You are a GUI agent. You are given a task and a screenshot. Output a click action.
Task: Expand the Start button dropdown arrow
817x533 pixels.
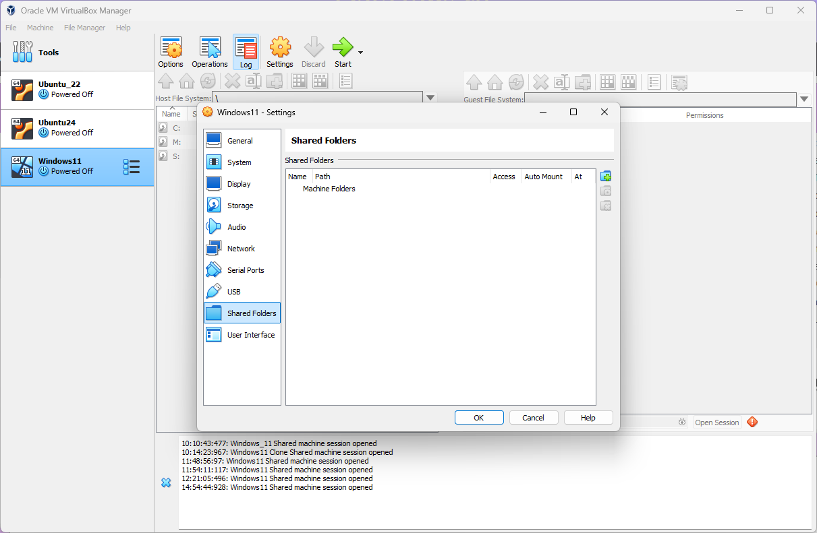click(x=361, y=53)
